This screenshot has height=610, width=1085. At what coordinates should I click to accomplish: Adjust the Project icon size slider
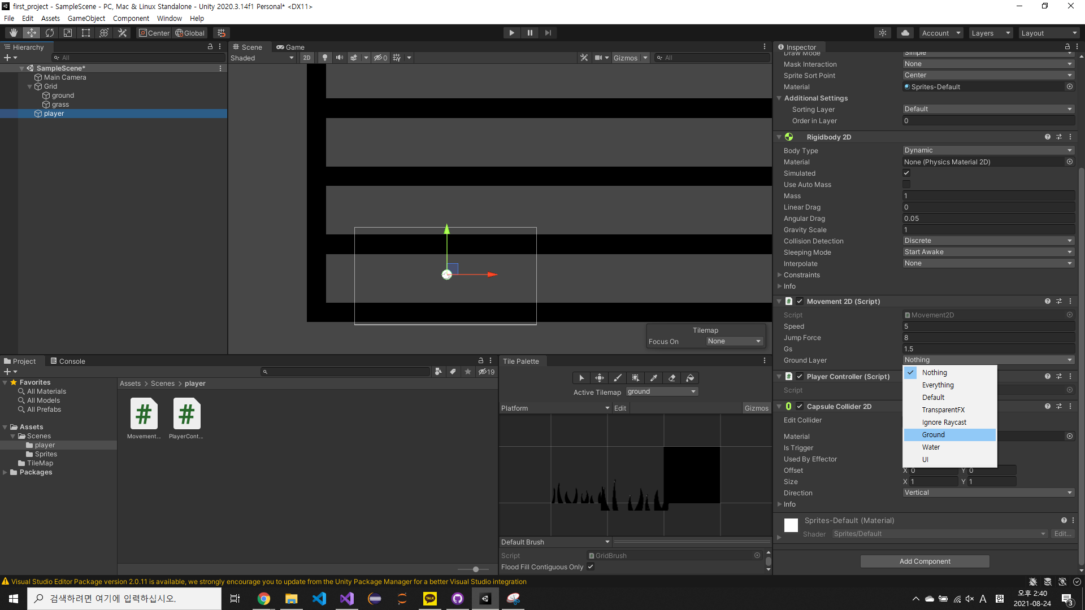pyautogui.click(x=476, y=569)
